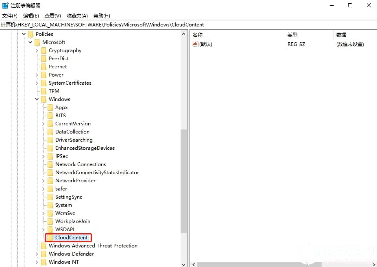The height and width of the screenshot is (267, 377).
Task: Select the CloudContent key
Action: (72, 238)
